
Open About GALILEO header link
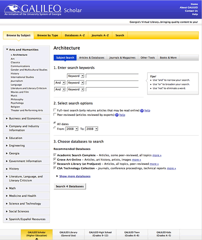tap(189, 8)
